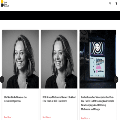Select second Ella Ward portrait image

pos(59,59)
